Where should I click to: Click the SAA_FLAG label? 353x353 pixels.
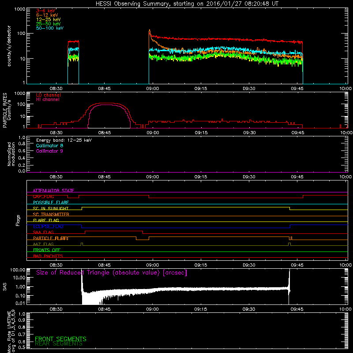43,232
